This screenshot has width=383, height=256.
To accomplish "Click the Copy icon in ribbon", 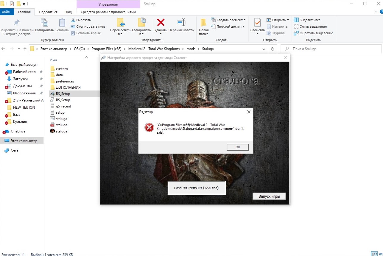I will 44,23.
